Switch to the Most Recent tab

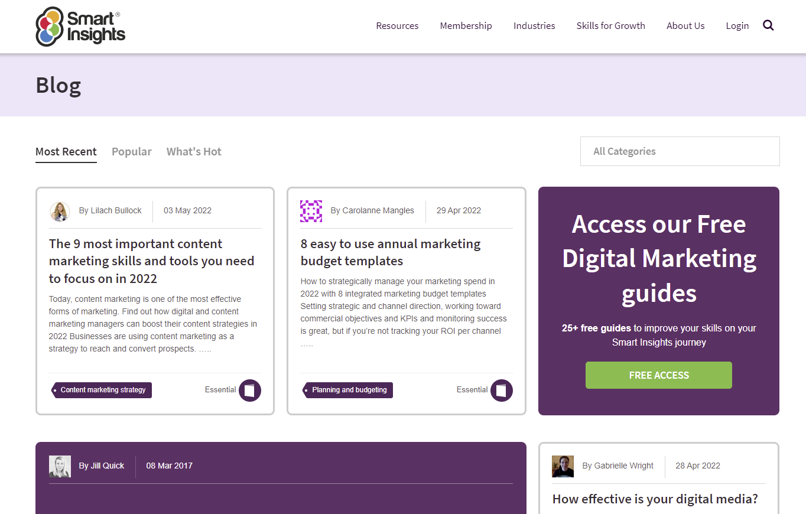point(66,152)
